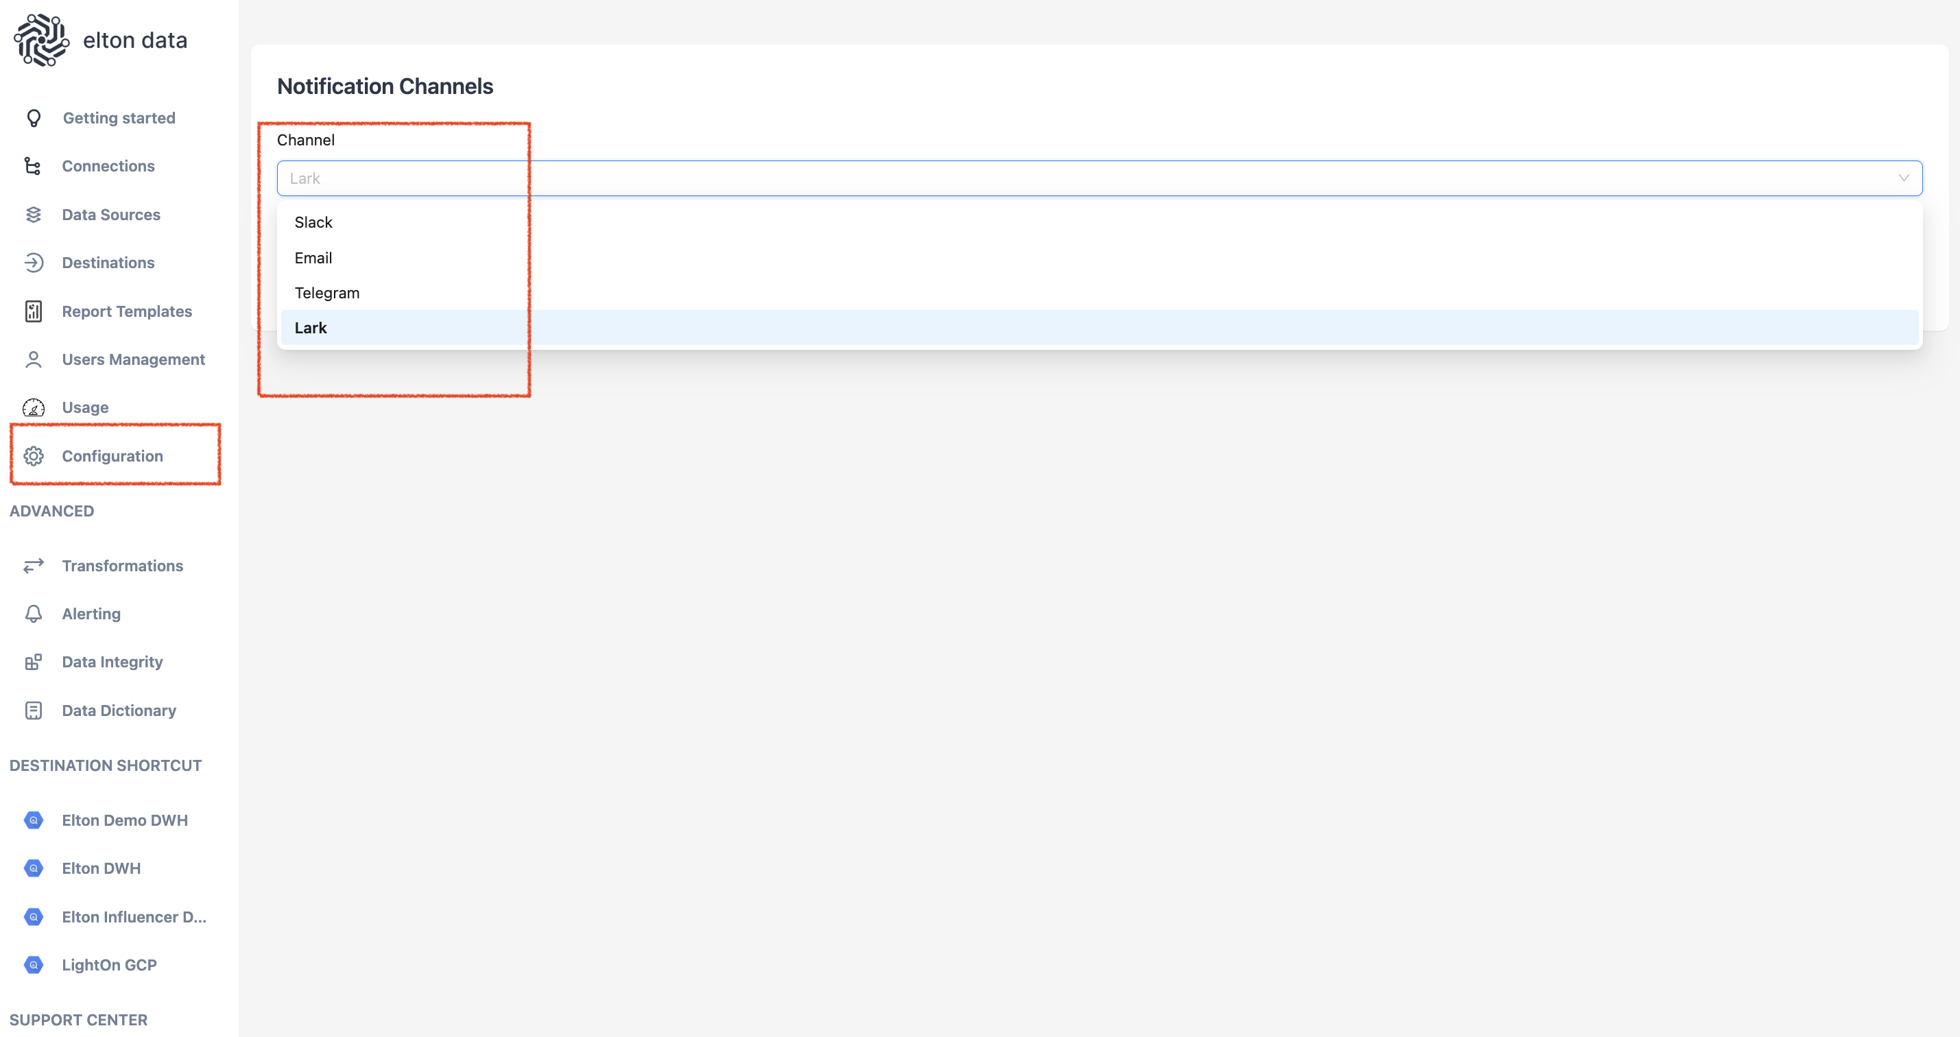Screen dimensions: 1960x1037
Task: Open Data Sources in the sidebar
Action: coord(111,215)
